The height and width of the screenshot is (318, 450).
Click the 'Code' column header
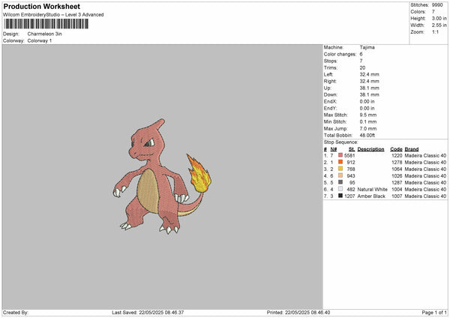pos(396,149)
